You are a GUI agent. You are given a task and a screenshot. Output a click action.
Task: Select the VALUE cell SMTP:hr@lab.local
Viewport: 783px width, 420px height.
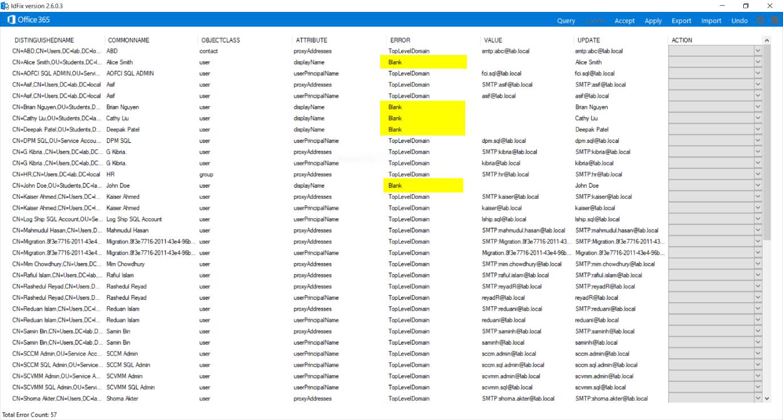pyautogui.click(x=506, y=175)
